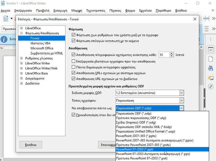
Task: Open the sidebar settings menu dots
Action: (x=210, y=39)
